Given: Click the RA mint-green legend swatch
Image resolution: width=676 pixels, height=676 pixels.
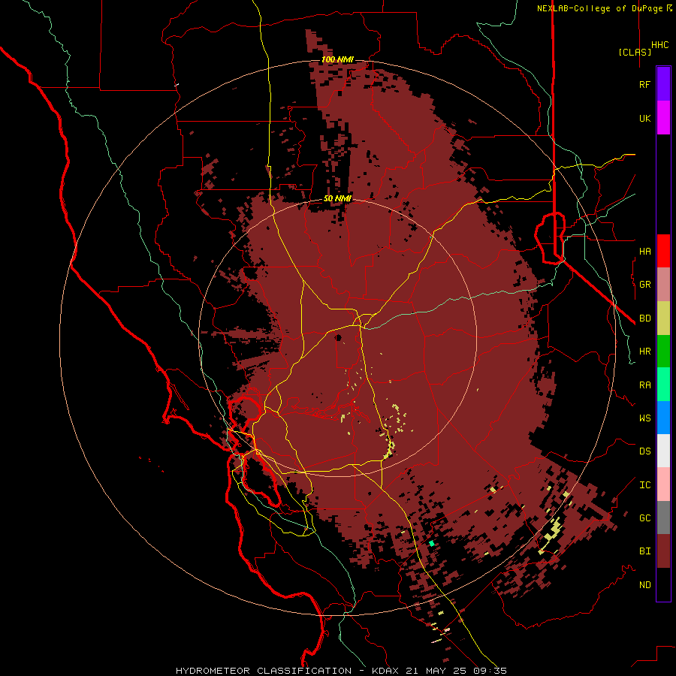Looking at the screenshot, I should [663, 385].
